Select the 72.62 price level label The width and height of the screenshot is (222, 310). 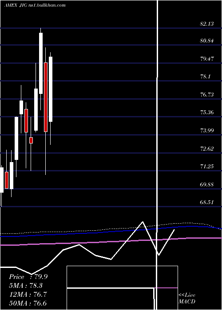tap(207, 149)
